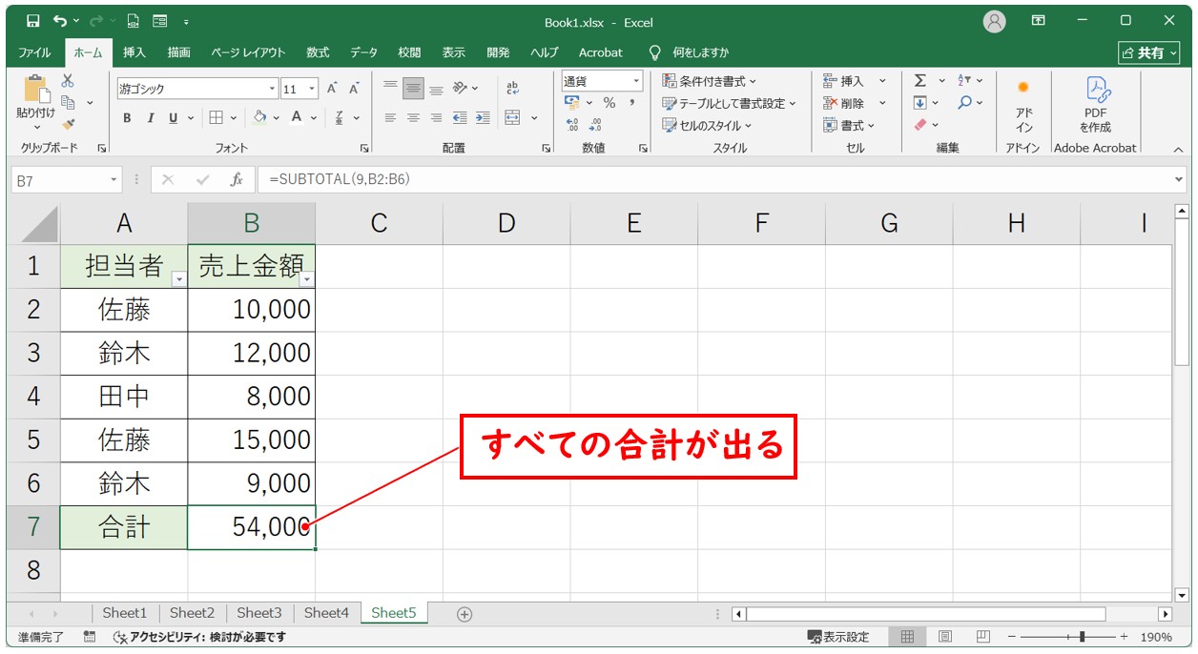This screenshot has height=654, width=1198.
Task: Open the 担当者 column filter dropdown
Action: coord(178,278)
